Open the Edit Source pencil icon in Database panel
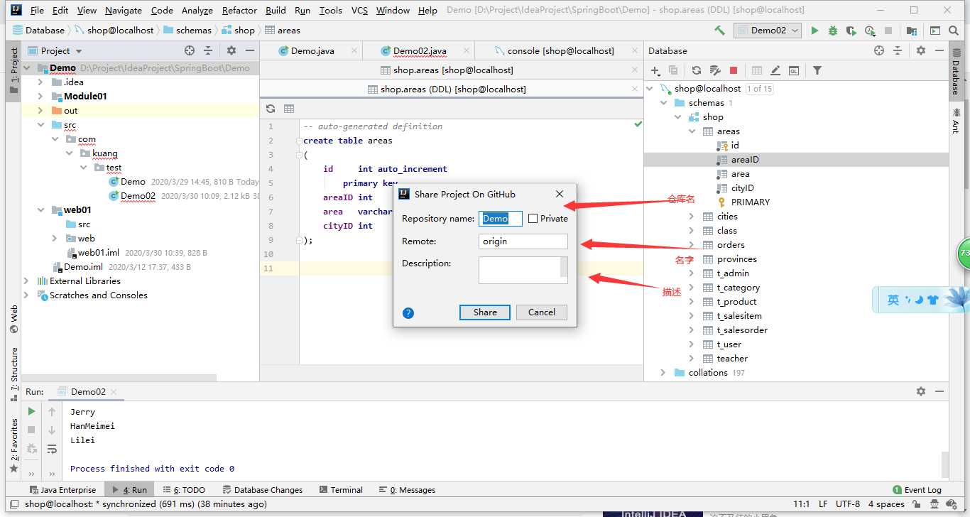The image size is (970, 517). [775, 70]
